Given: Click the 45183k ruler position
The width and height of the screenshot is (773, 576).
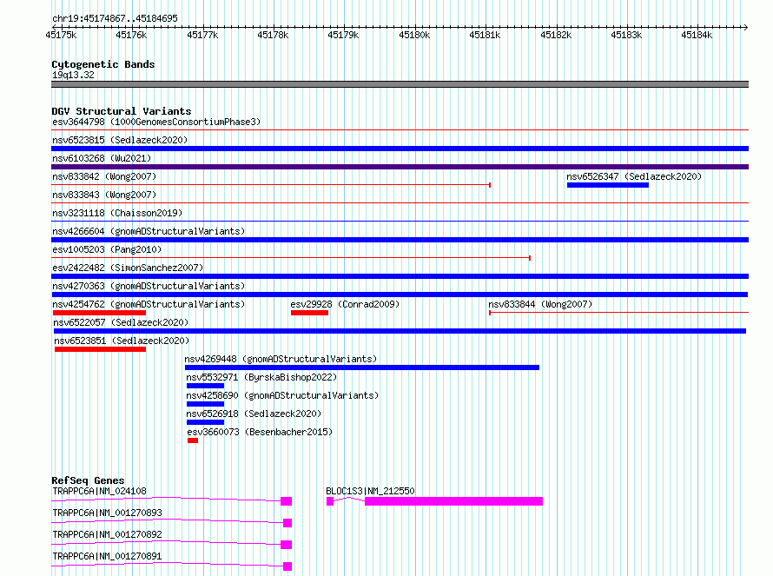Looking at the screenshot, I should 626,35.
